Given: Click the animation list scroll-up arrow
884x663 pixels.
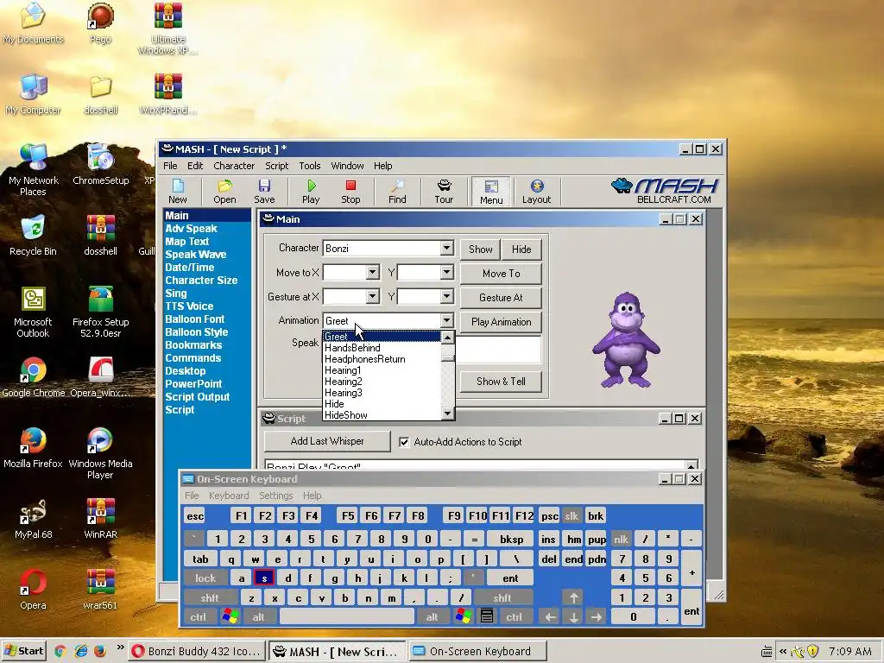Looking at the screenshot, I should (448, 338).
